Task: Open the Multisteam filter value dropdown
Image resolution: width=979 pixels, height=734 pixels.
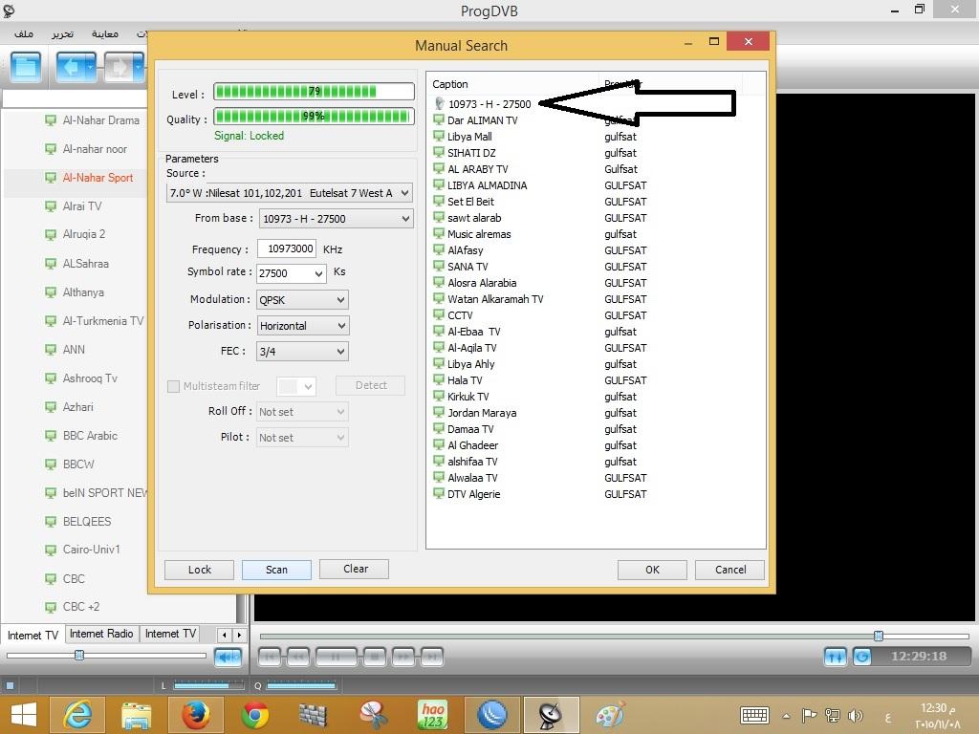Action: (x=296, y=386)
